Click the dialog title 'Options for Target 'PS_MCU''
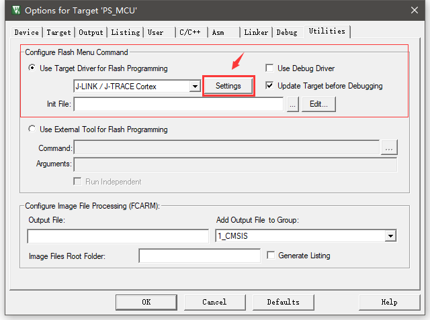Image resolution: width=430 pixels, height=320 pixels. (x=81, y=11)
